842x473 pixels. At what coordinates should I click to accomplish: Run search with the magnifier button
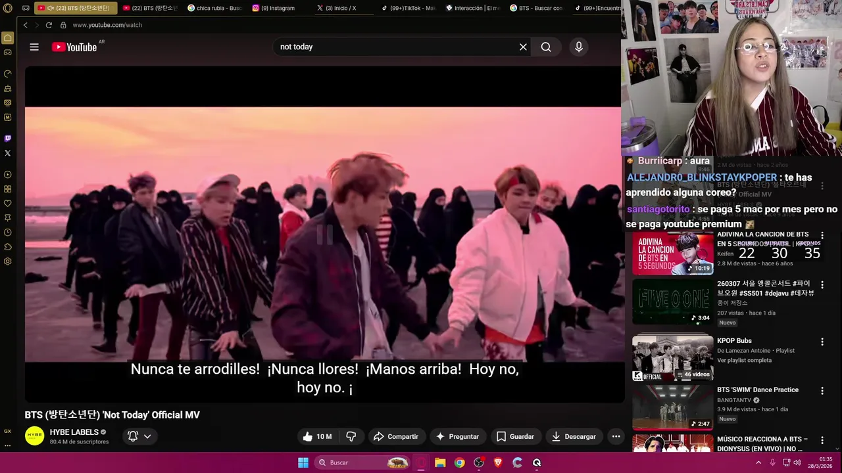[x=546, y=47]
